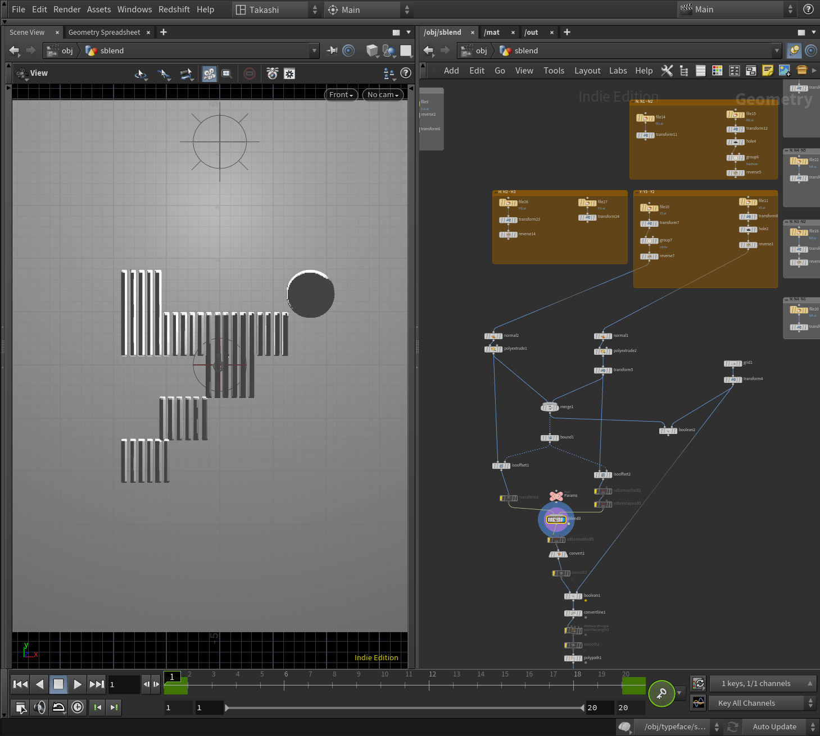The height and width of the screenshot is (736, 820).
Task: Click the wrench parameter tools icon
Action: [x=667, y=71]
